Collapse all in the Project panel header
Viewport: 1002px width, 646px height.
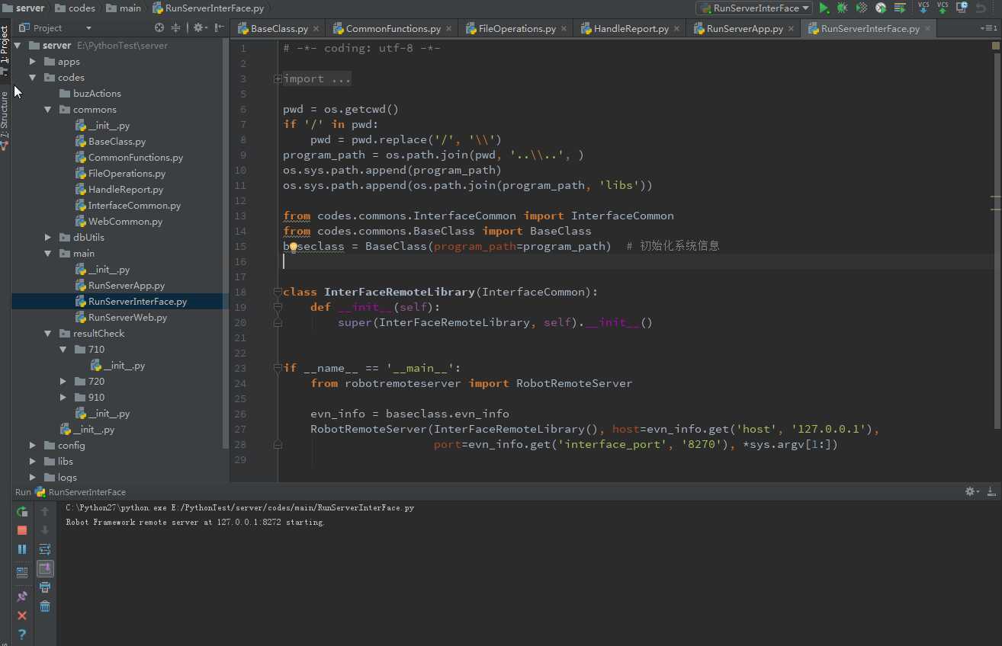pyautogui.click(x=176, y=27)
